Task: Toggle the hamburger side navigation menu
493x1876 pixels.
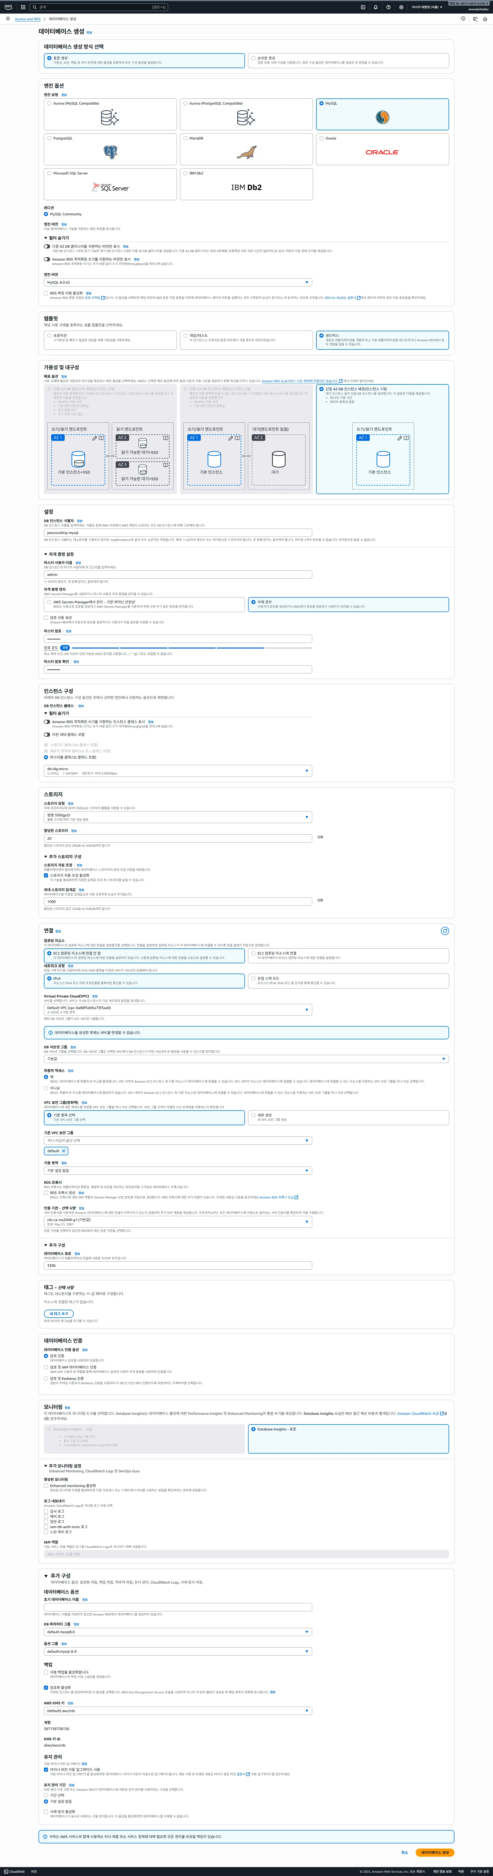Action: pos(8,19)
